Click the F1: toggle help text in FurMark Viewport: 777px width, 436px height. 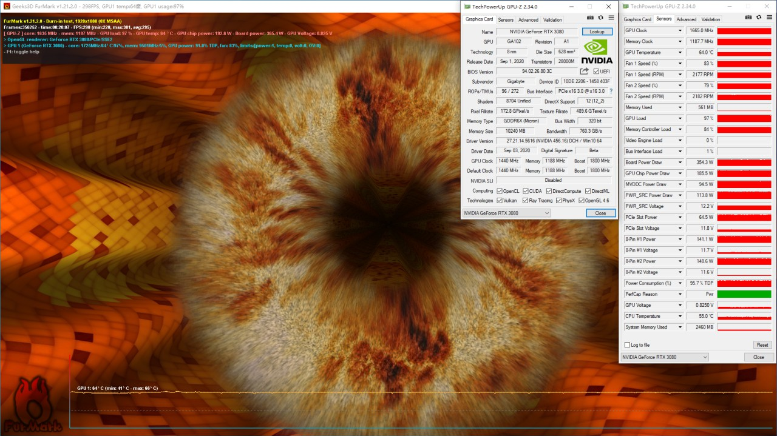point(21,52)
